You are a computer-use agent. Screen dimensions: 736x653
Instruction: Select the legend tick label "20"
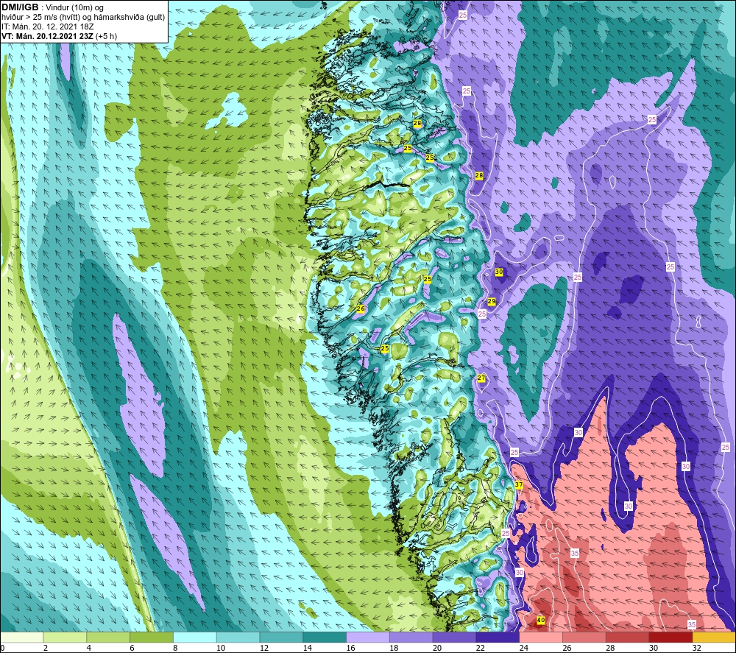point(437,648)
